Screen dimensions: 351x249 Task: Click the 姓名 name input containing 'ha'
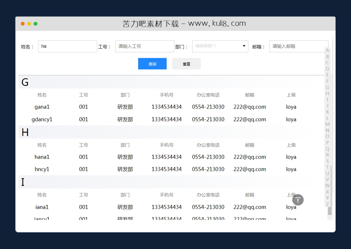coord(67,46)
